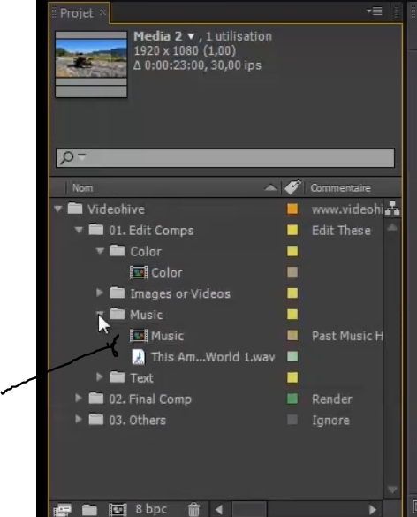Select the Projet tab
The width and height of the screenshot is (417, 517).
click(77, 13)
